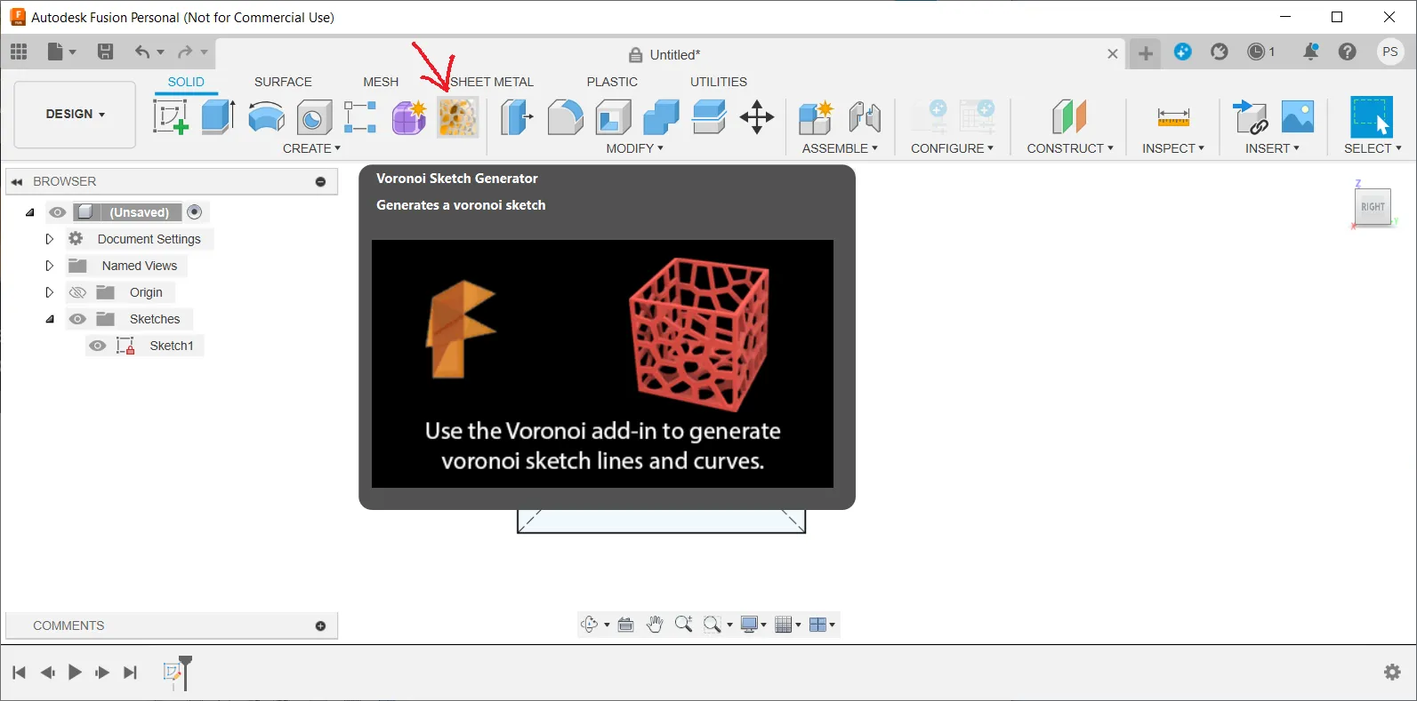The height and width of the screenshot is (701, 1417).
Task: Open the MODIFY dropdown menu
Action: pyautogui.click(x=634, y=148)
